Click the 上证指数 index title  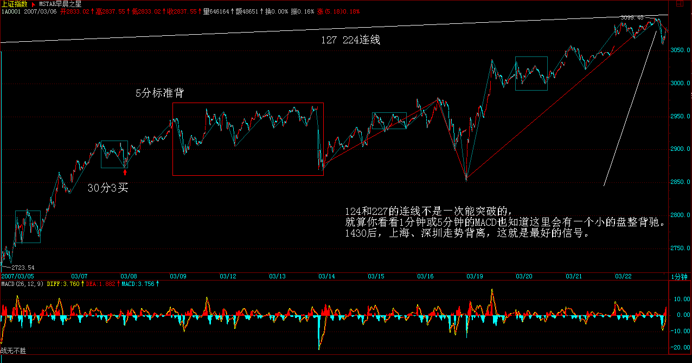[15, 4]
